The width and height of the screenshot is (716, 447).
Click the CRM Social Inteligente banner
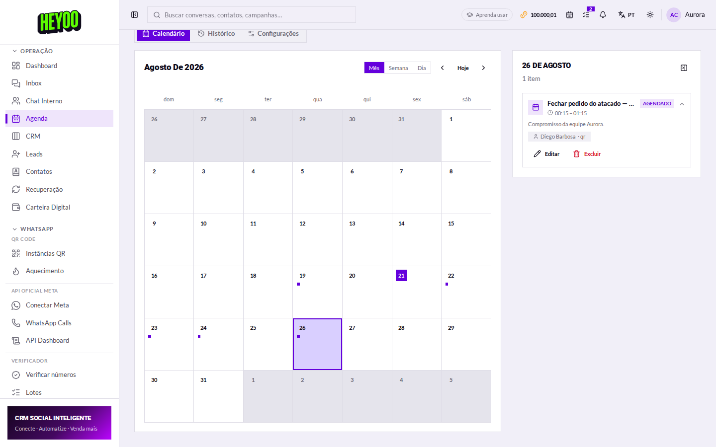tap(59, 423)
